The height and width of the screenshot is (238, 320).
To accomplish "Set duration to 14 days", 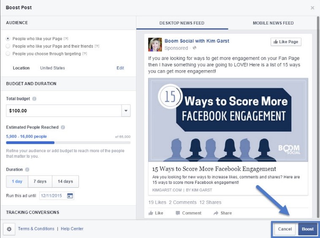I will [65, 181].
